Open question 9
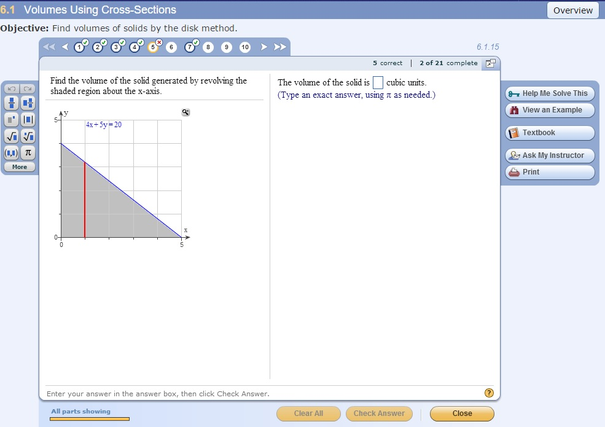Screen dimensions: 605x427 coord(227,47)
